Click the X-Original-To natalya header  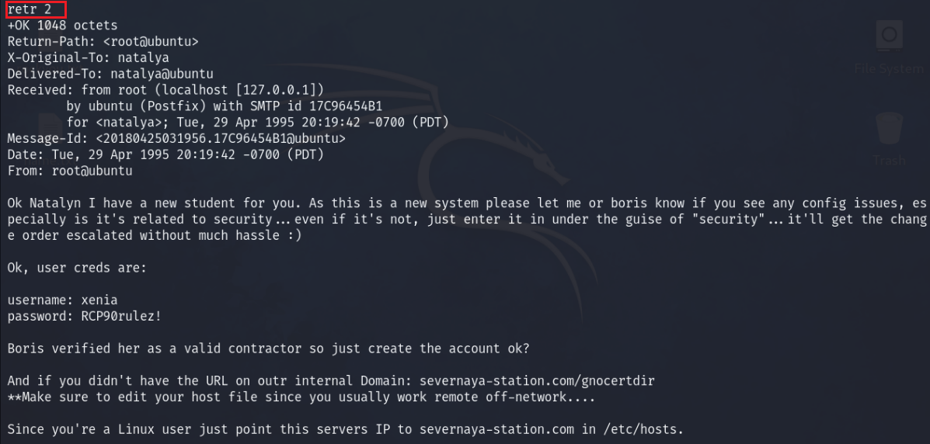click(88, 57)
